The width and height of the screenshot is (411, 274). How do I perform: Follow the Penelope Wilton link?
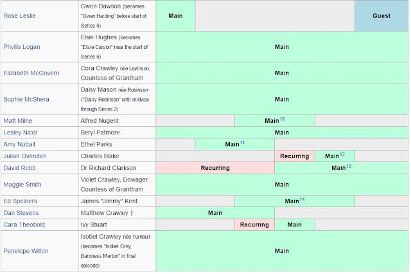tap(26, 251)
